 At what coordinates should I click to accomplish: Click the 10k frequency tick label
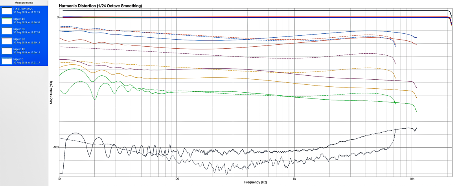tap(412, 179)
